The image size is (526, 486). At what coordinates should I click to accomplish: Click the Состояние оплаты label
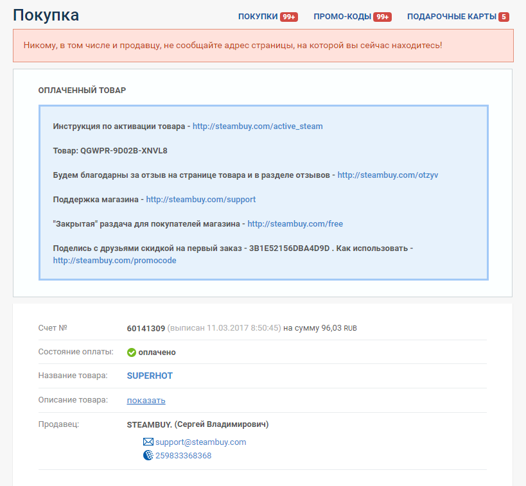point(76,352)
